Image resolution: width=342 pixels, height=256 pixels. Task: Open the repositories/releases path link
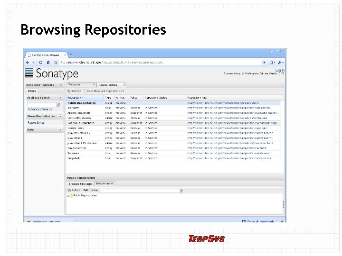coord(228,153)
